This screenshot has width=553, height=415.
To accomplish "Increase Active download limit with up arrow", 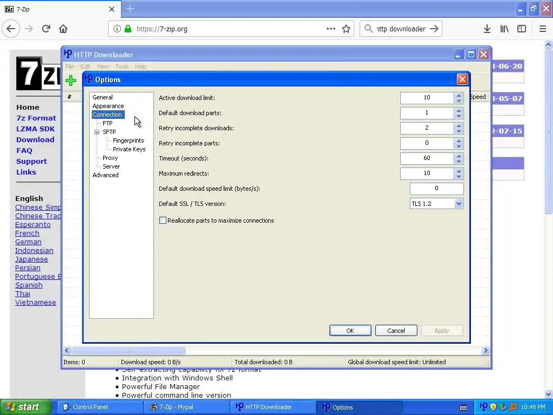I will pos(458,95).
